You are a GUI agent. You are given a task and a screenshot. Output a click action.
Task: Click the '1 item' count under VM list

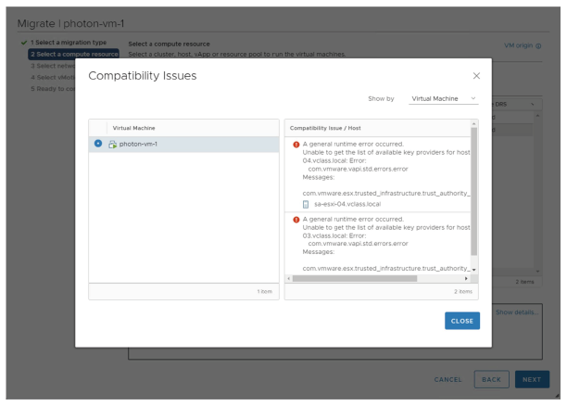tap(265, 291)
